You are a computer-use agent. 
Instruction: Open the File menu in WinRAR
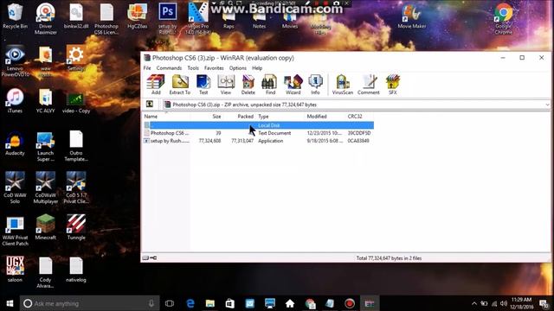tap(147, 68)
